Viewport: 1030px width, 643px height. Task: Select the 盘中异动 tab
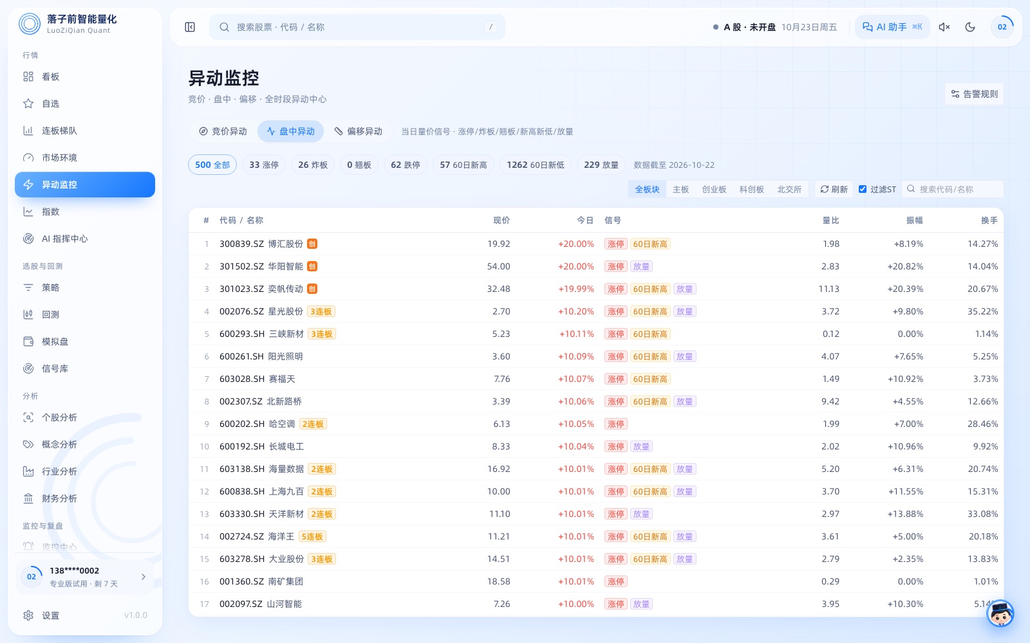click(x=290, y=131)
